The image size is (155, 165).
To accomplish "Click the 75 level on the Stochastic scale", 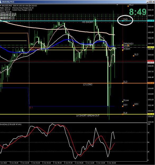I will (x=148, y=133).
